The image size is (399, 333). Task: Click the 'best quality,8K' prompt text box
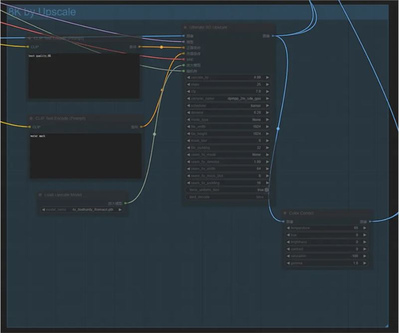[84, 76]
